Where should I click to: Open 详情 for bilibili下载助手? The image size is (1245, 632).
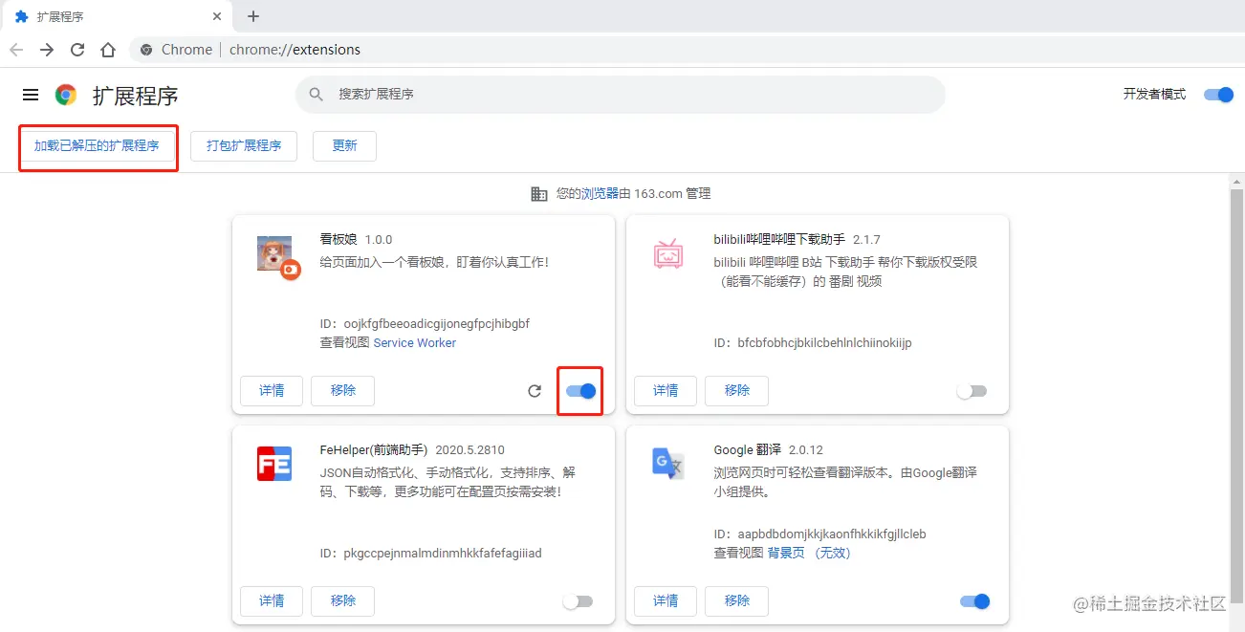666,391
